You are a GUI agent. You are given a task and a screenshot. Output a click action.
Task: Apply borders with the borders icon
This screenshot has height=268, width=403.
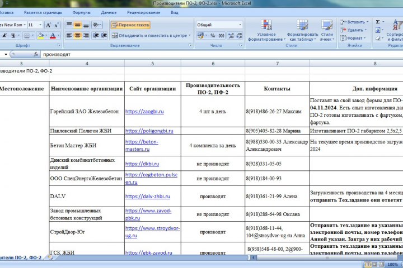coord(26,35)
